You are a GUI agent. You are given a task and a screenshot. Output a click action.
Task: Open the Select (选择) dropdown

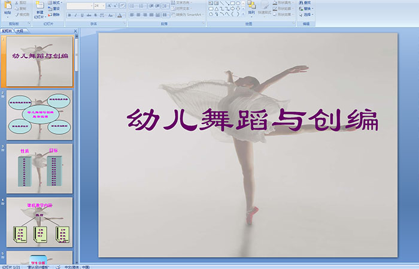[x=306, y=14]
